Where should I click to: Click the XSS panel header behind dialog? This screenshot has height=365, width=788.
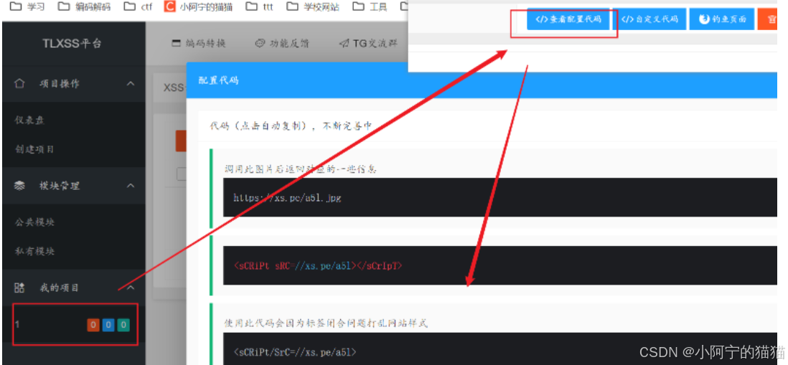coord(170,87)
